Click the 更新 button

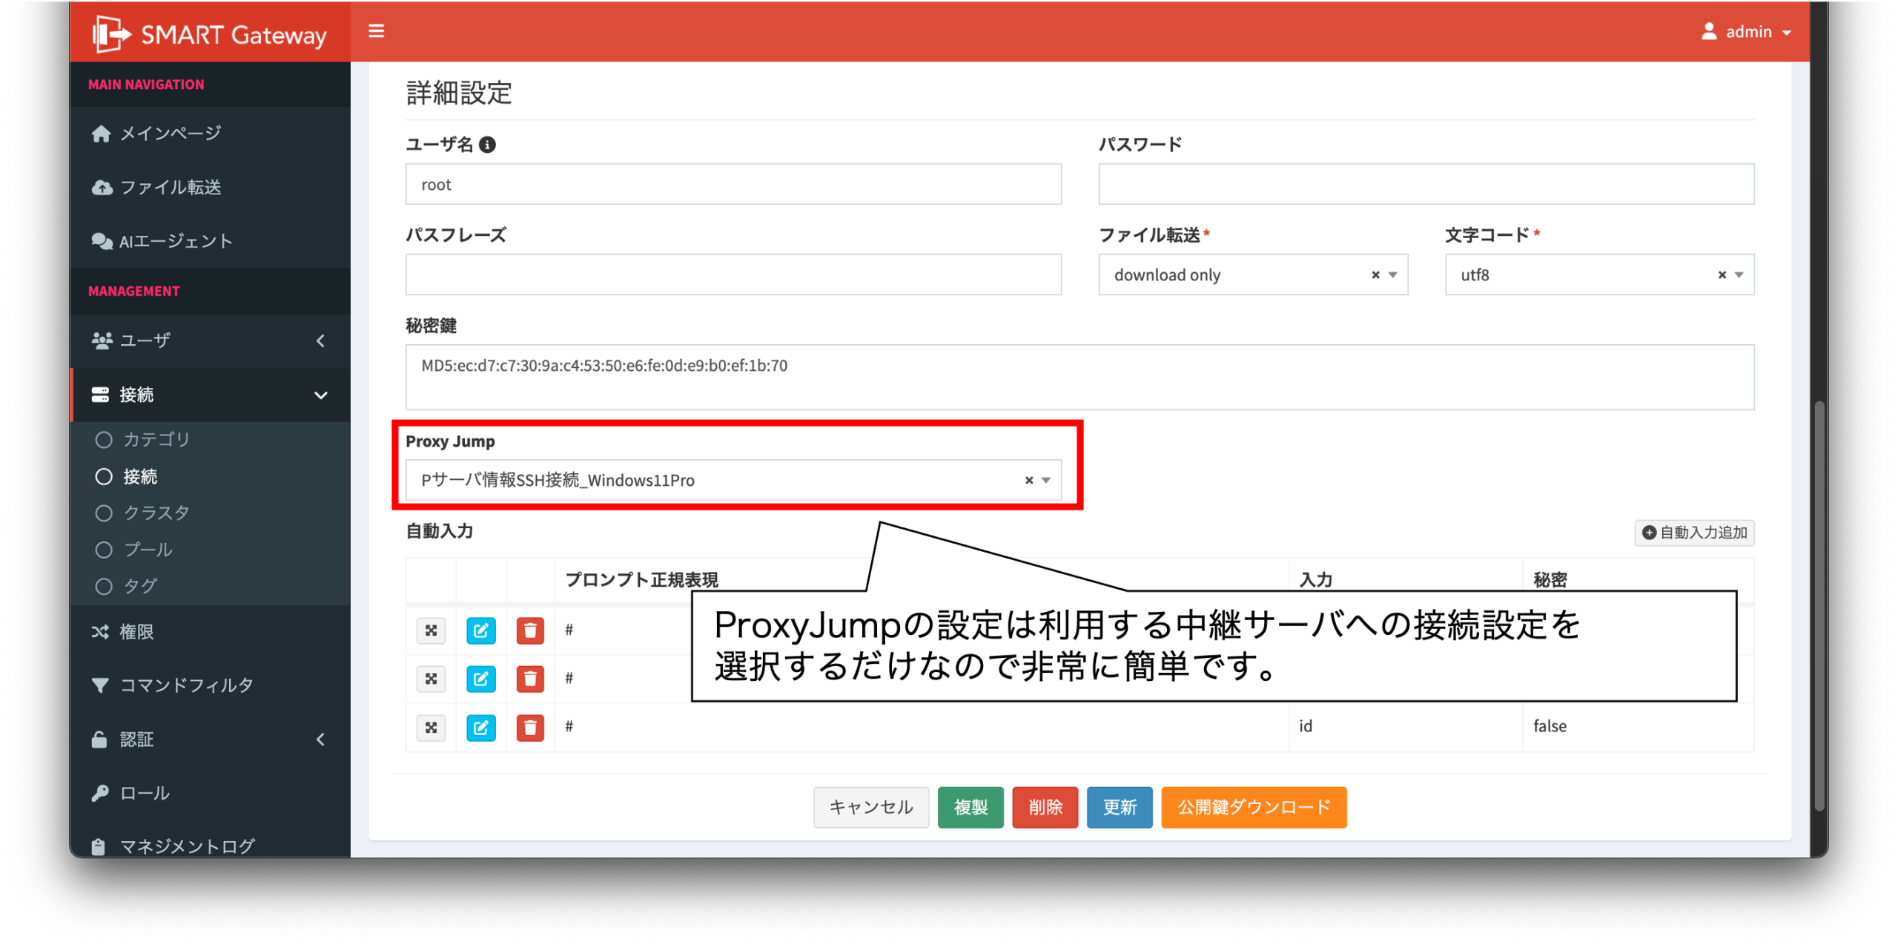click(x=1119, y=807)
